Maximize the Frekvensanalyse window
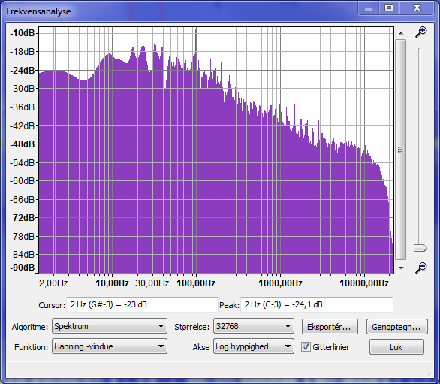This screenshot has width=440, height=384. [389, 8]
